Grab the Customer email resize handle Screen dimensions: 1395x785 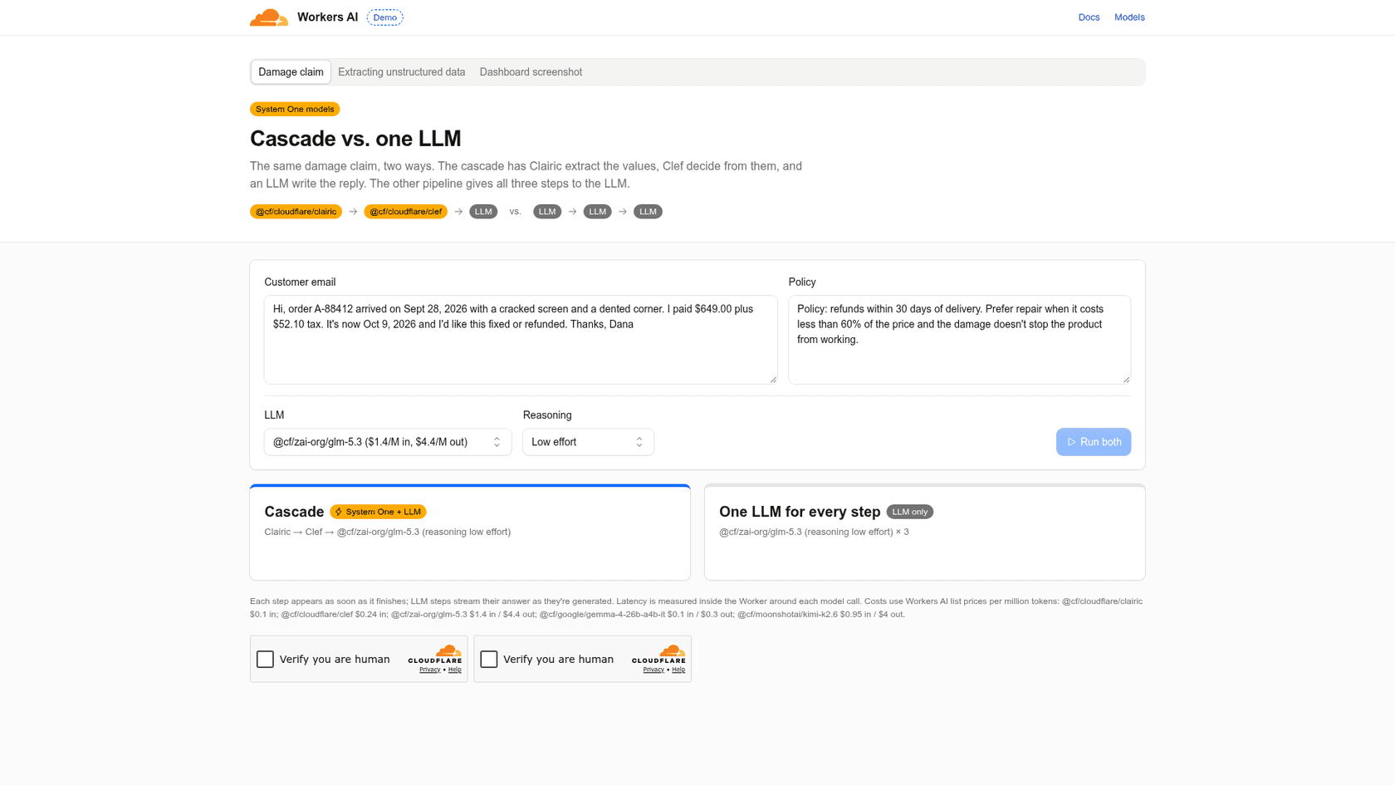[x=773, y=380]
